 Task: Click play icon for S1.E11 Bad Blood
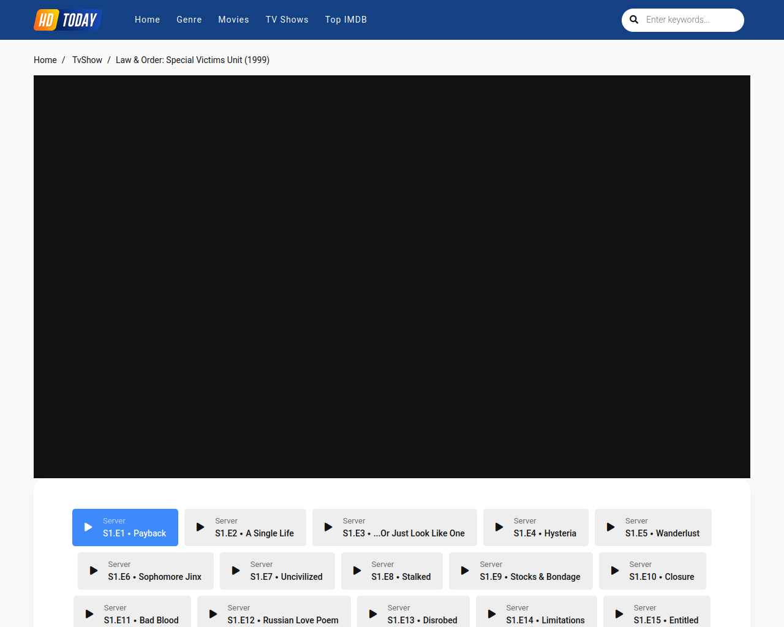tap(89, 614)
